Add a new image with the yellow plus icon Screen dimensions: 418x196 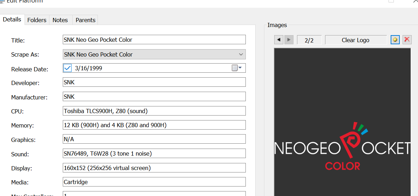pyautogui.click(x=395, y=40)
